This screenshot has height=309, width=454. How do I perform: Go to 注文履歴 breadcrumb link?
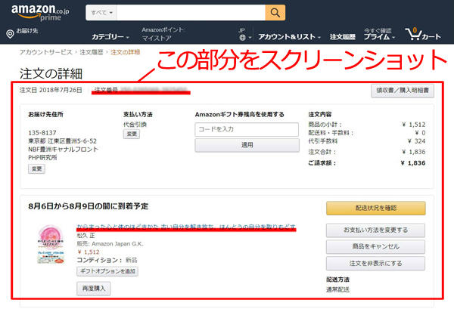click(x=92, y=52)
